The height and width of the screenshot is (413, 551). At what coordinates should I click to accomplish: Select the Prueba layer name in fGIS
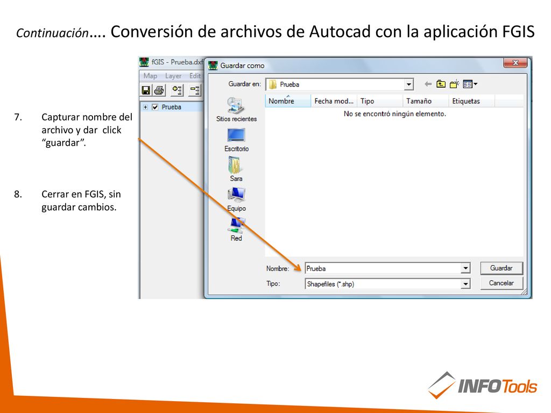172,107
